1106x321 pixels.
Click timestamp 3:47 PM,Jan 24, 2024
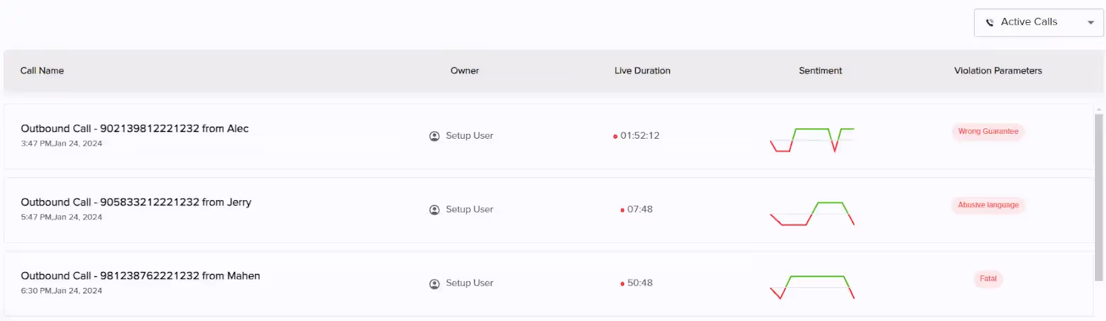click(62, 144)
